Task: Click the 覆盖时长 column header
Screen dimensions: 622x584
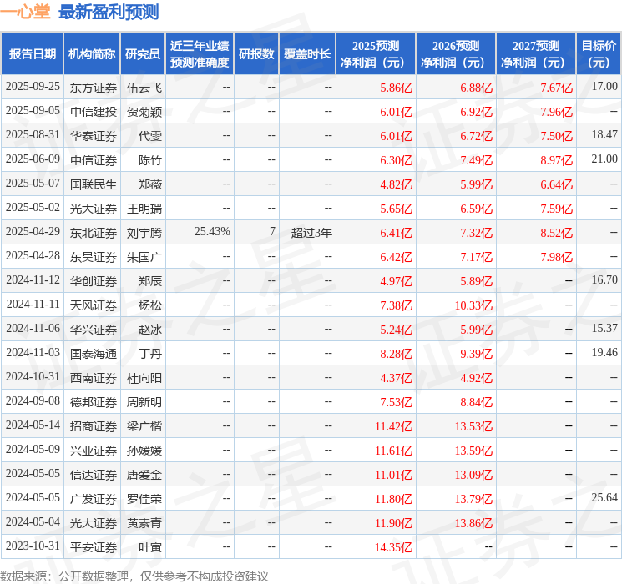Action: (x=307, y=53)
